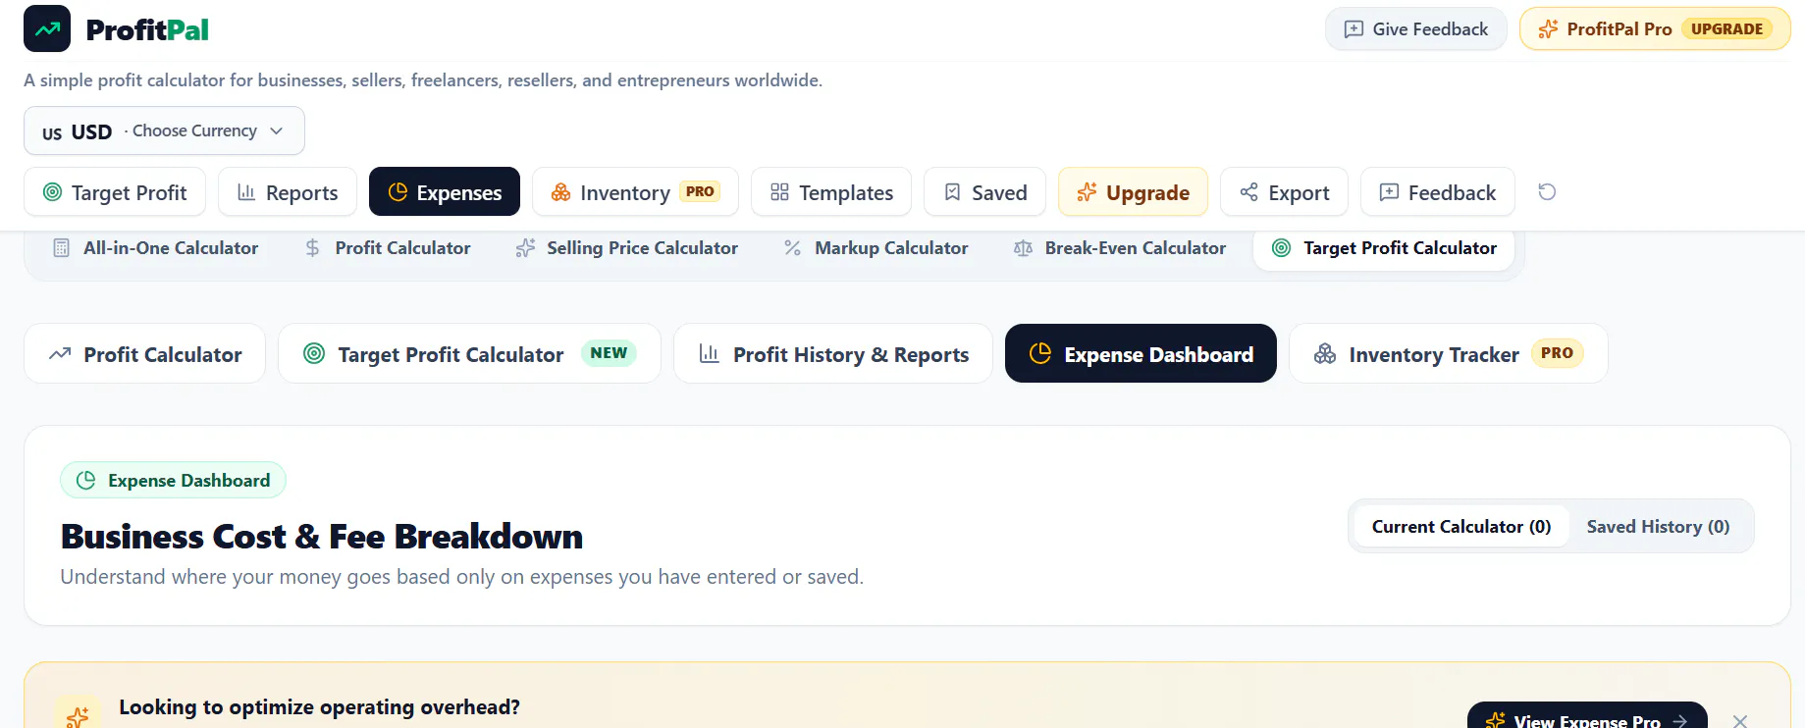Viewport: 1805px width, 728px height.
Task: Open Target Profit Calculator NEW tab
Action: tap(469, 353)
